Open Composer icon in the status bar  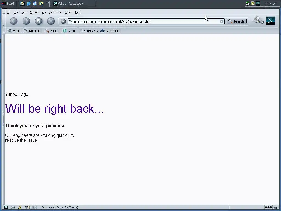click(x=28, y=207)
